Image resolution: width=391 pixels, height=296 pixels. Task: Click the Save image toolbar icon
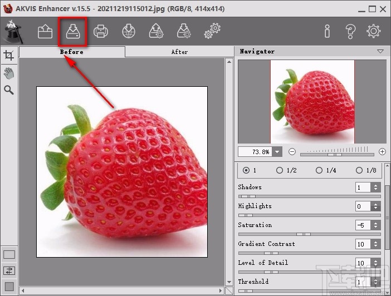pos(73,31)
